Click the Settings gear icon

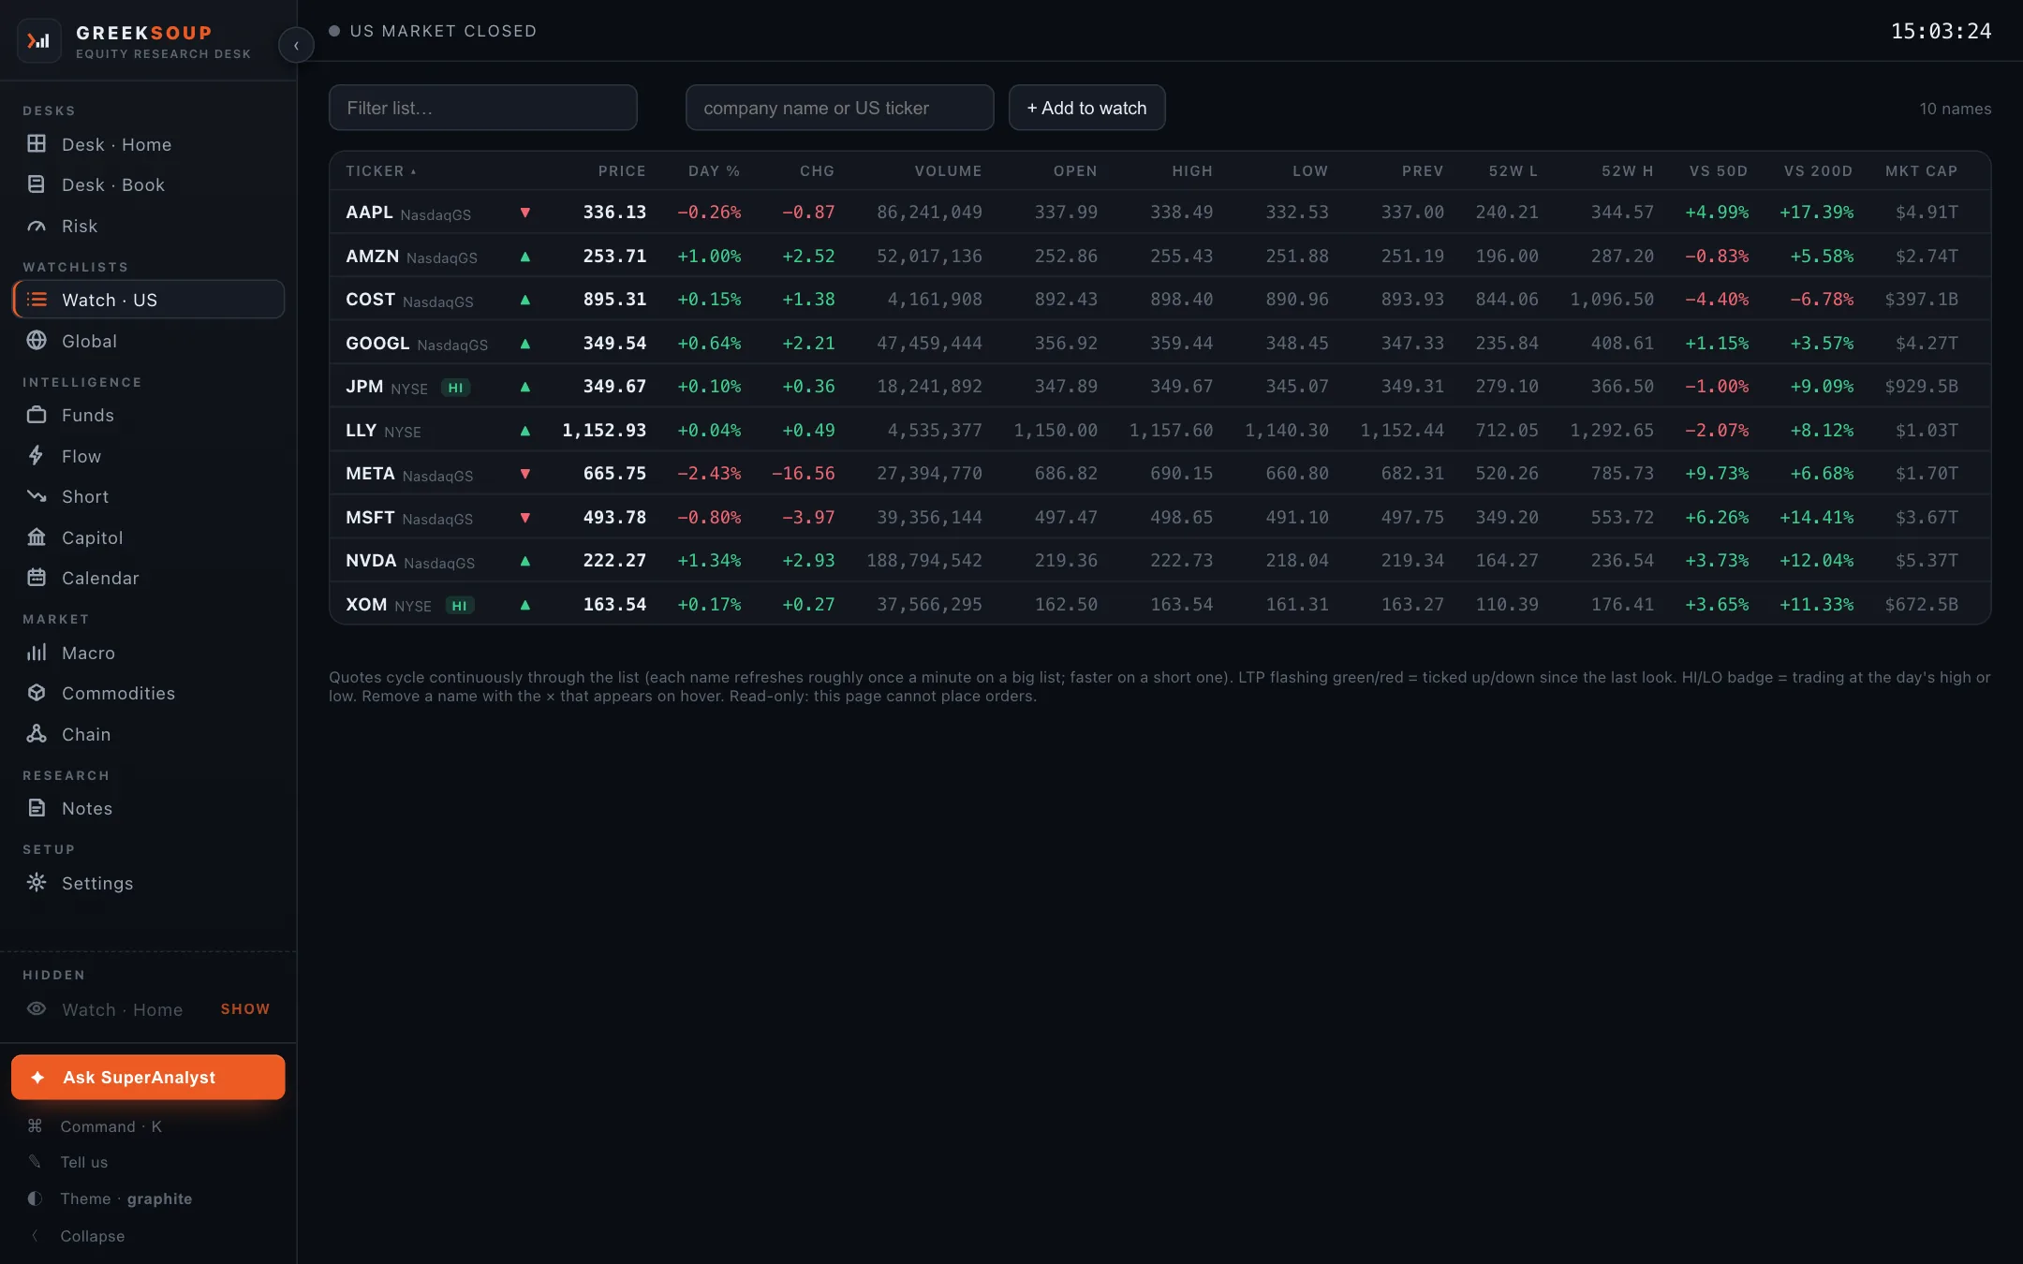[x=37, y=882]
